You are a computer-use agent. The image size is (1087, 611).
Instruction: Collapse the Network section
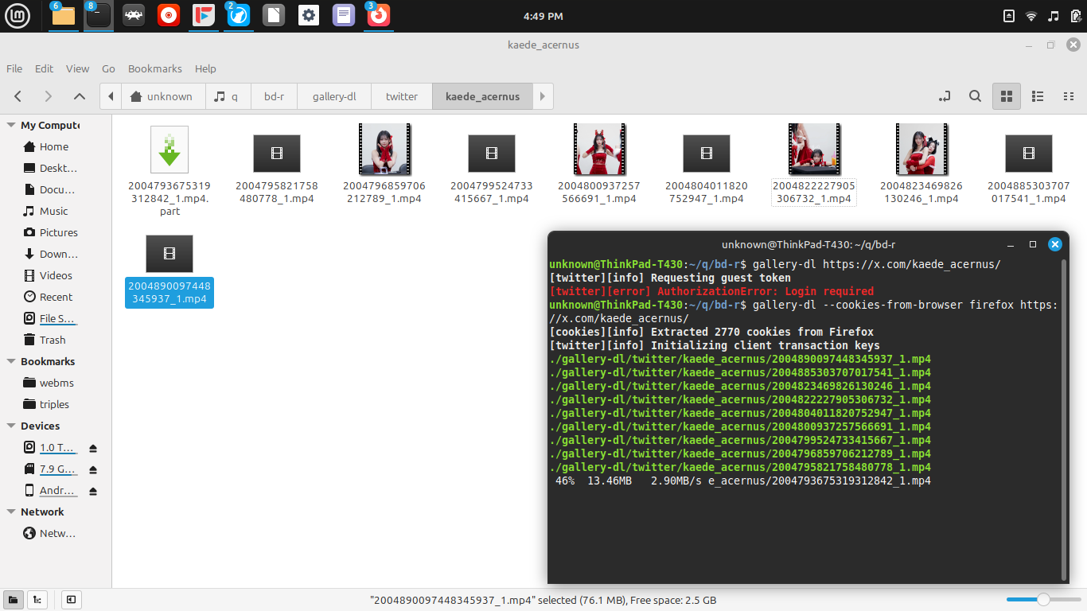(x=11, y=512)
